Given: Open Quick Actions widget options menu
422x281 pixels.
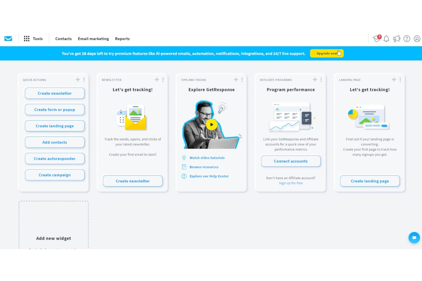Looking at the screenshot, I should pyautogui.click(x=84, y=80).
